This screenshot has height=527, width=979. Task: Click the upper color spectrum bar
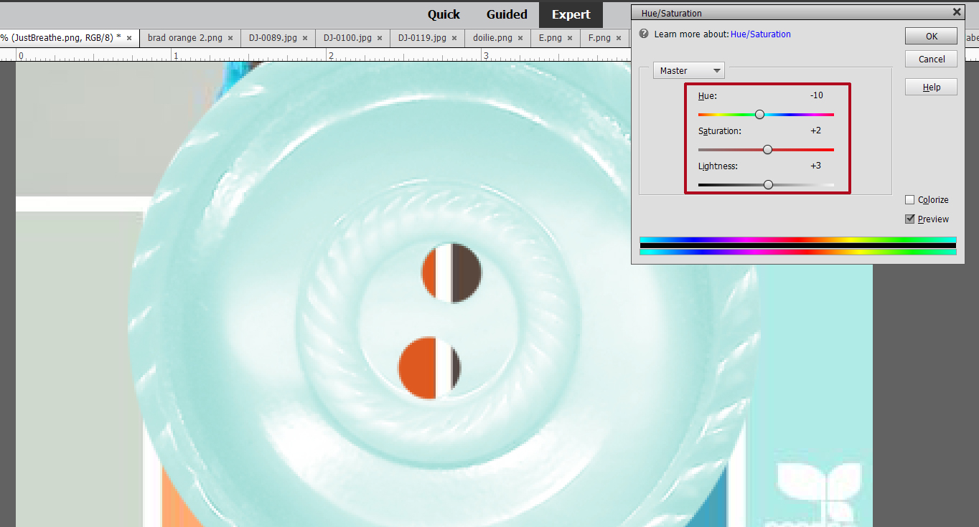pyautogui.click(x=797, y=239)
